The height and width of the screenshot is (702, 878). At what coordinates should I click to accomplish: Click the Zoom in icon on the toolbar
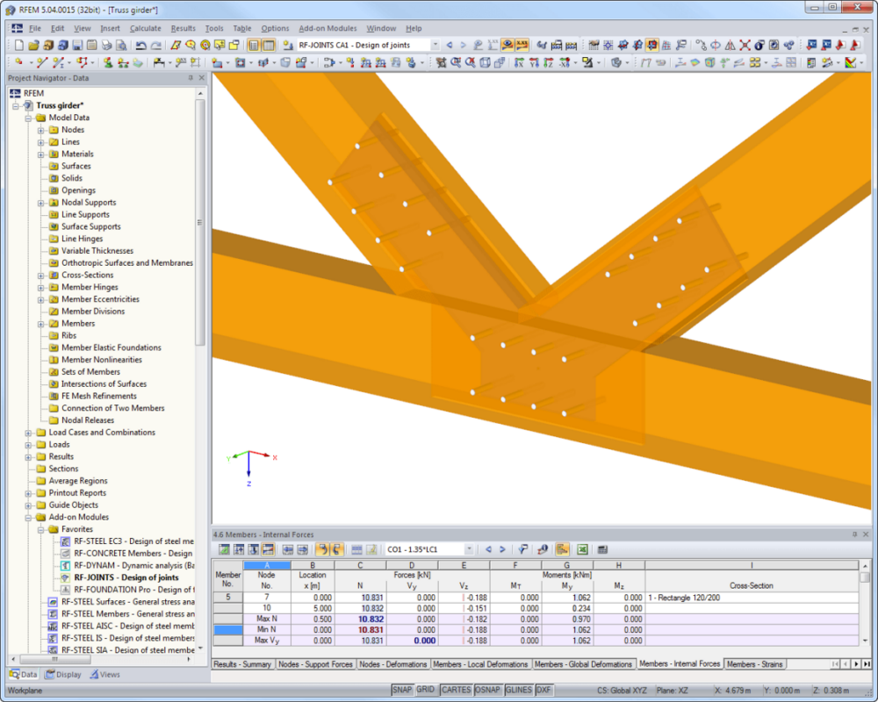[x=455, y=62]
